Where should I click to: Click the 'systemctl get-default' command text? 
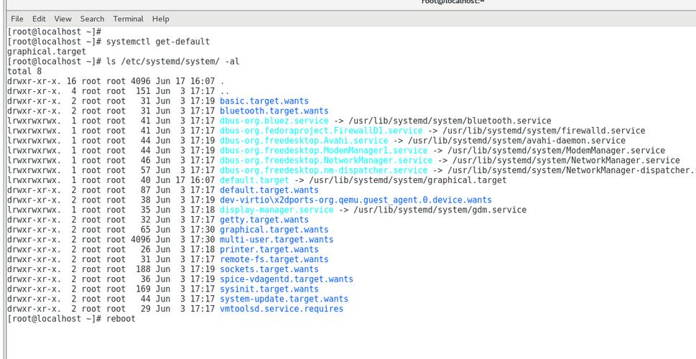click(158, 42)
